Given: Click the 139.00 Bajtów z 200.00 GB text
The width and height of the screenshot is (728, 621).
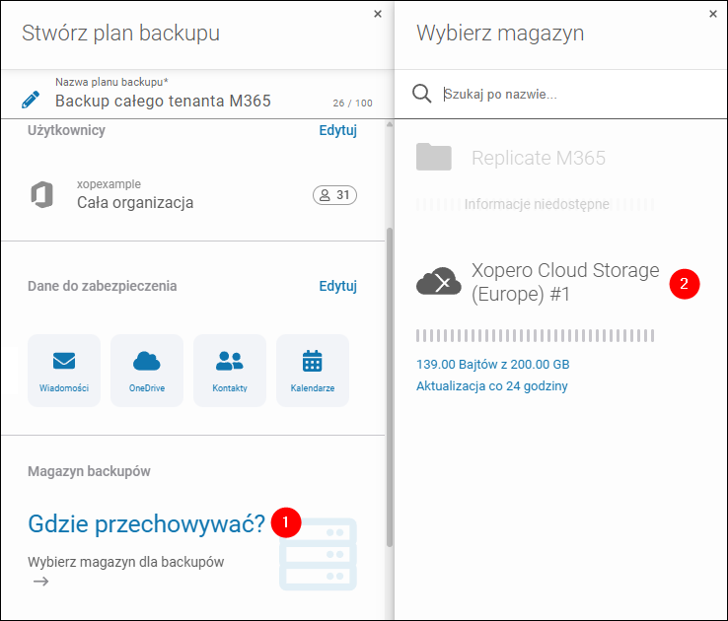Looking at the screenshot, I should pos(492,365).
